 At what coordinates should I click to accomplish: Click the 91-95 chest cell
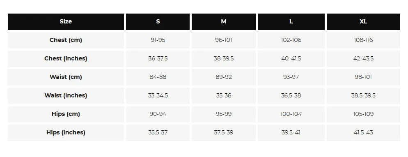tap(158, 40)
